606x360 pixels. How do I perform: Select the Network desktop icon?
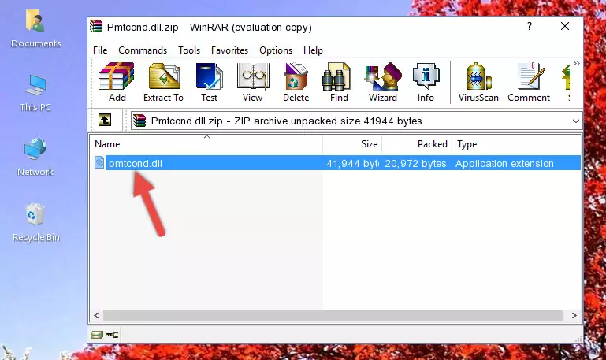35,157
